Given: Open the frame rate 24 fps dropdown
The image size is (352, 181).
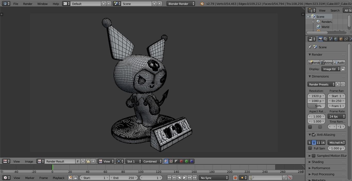Looking at the screenshot, I should (337, 116).
